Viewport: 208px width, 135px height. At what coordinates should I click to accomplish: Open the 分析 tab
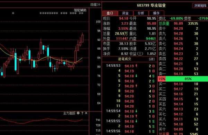[141, 13]
